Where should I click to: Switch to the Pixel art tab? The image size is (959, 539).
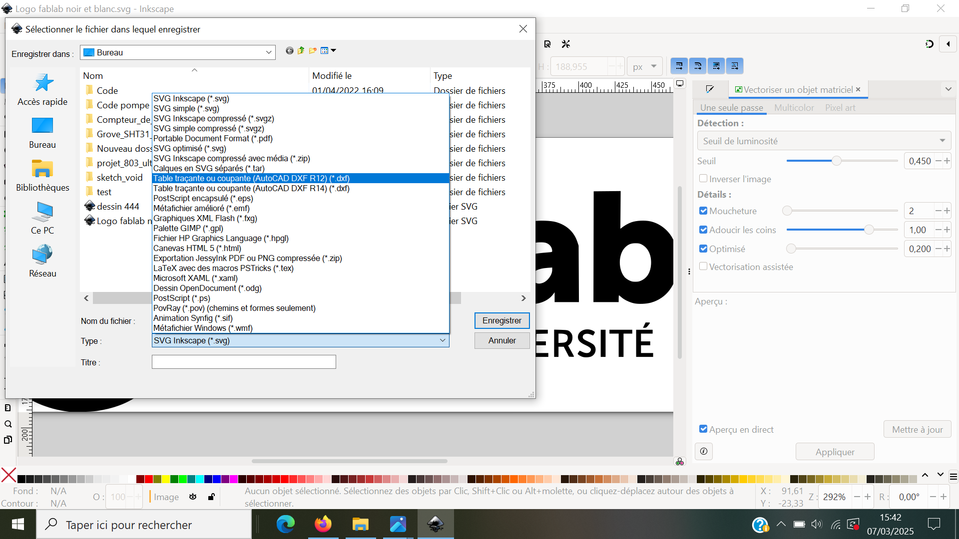click(840, 107)
